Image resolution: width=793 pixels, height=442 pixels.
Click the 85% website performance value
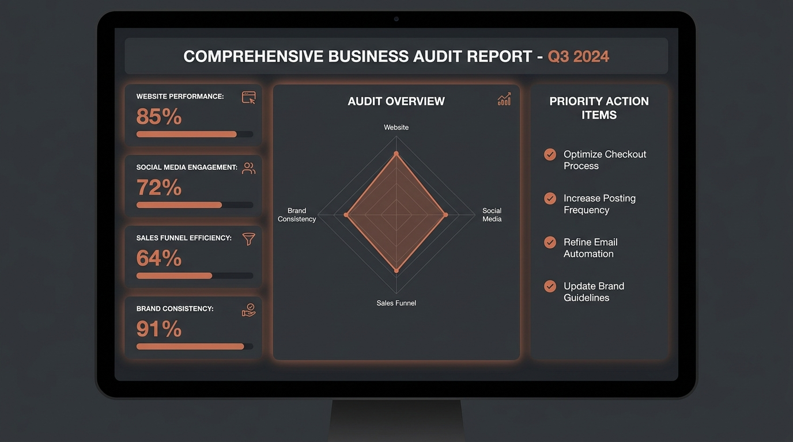click(159, 117)
